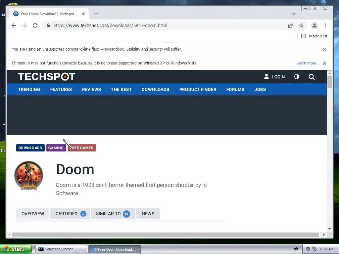Click the TechSpot logo
Viewport: 339px width, 254px height.
[x=47, y=77]
